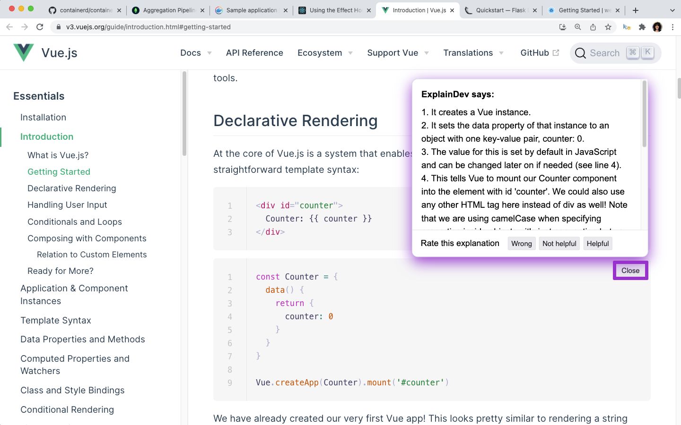Open the search with the magnifier icon
The width and height of the screenshot is (681, 425).
tap(580, 53)
